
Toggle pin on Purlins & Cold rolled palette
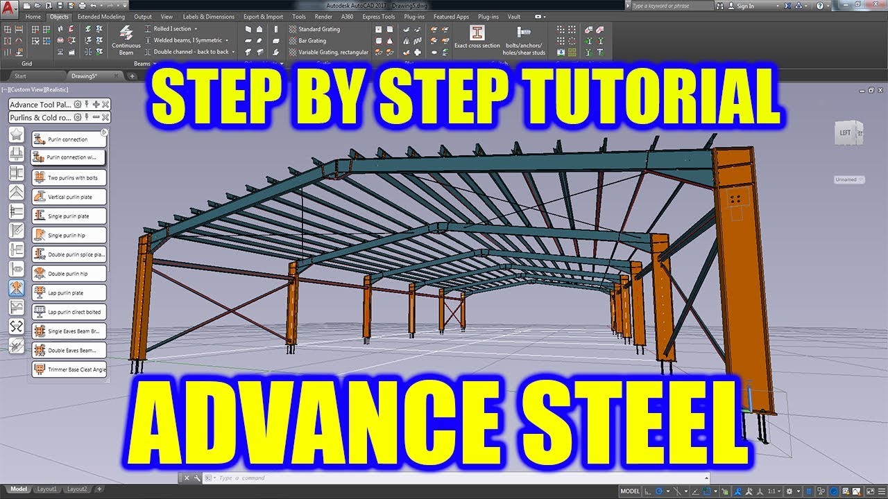[x=87, y=117]
